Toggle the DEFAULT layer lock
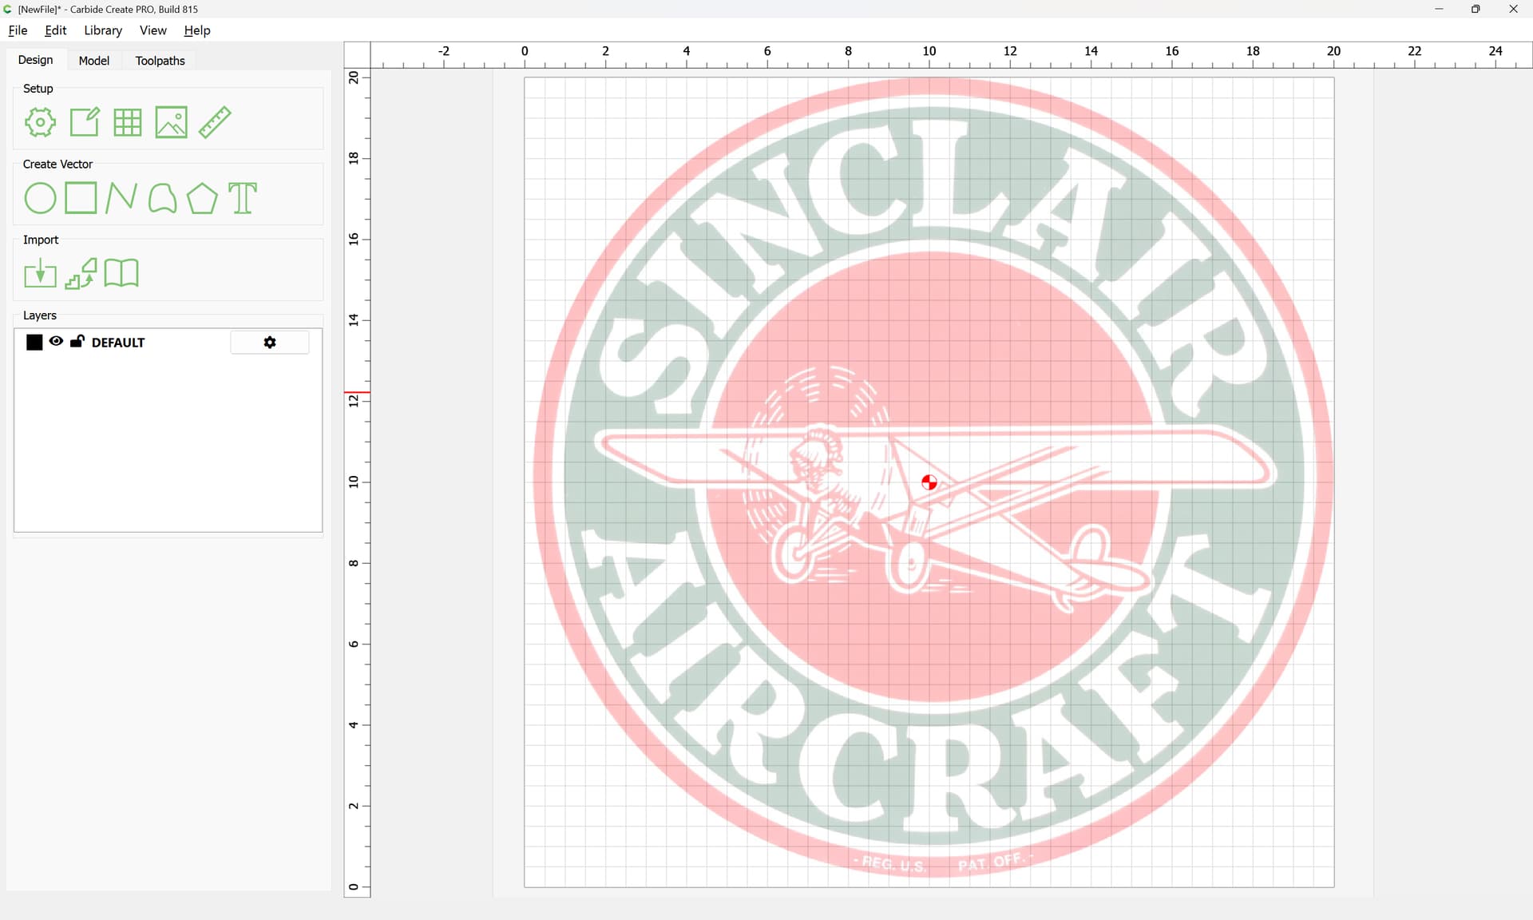1533x920 pixels. coord(77,341)
